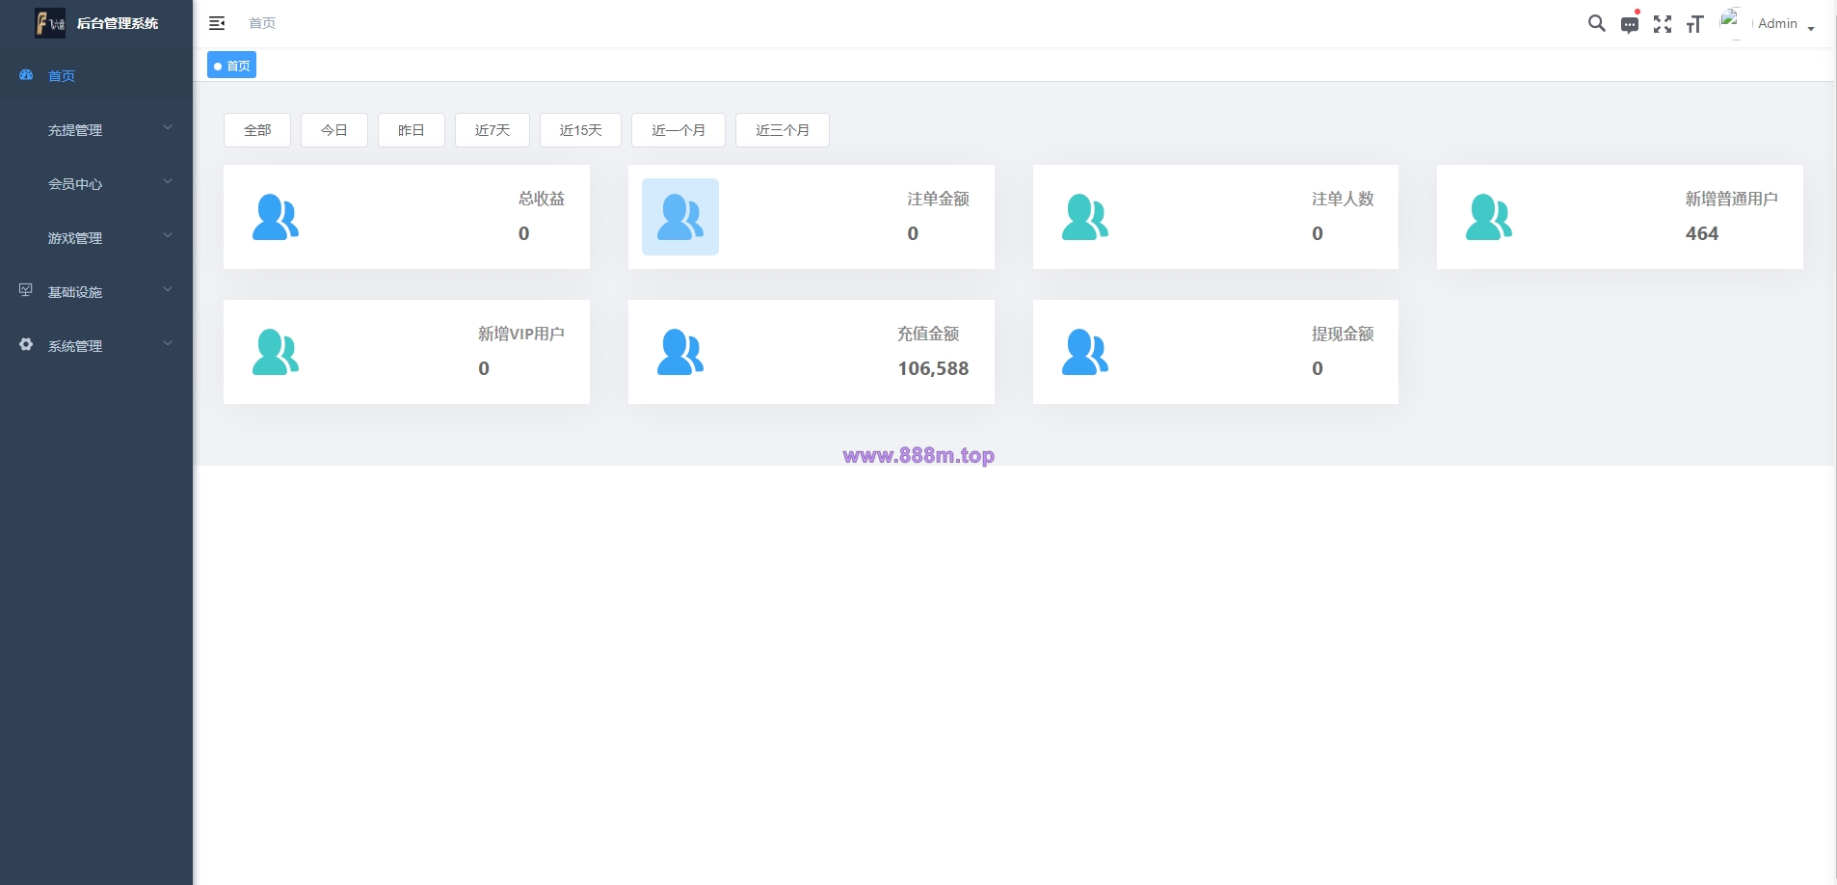Click the 新增普通用户 card users icon
Image resolution: width=1837 pixels, height=885 pixels.
pyautogui.click(x=1489, y=217)
